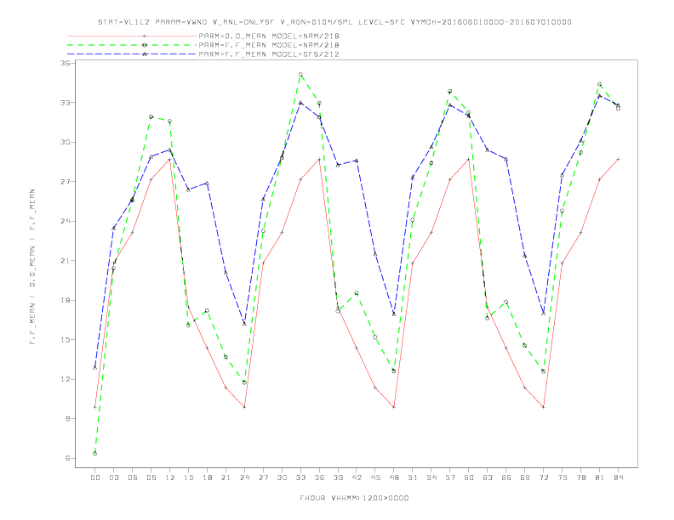Click y-axis tick label 27

(66, 182)
